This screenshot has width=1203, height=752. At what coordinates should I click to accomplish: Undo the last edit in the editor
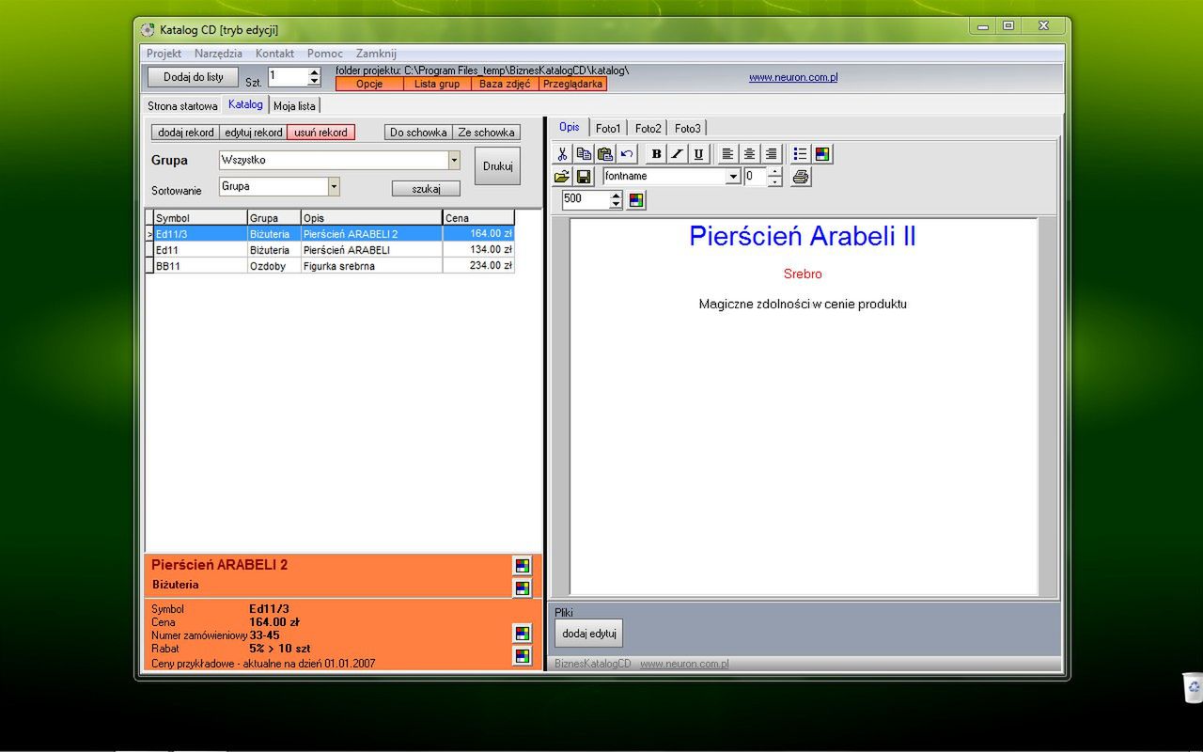pyautogui.click(x=627, y=154)
